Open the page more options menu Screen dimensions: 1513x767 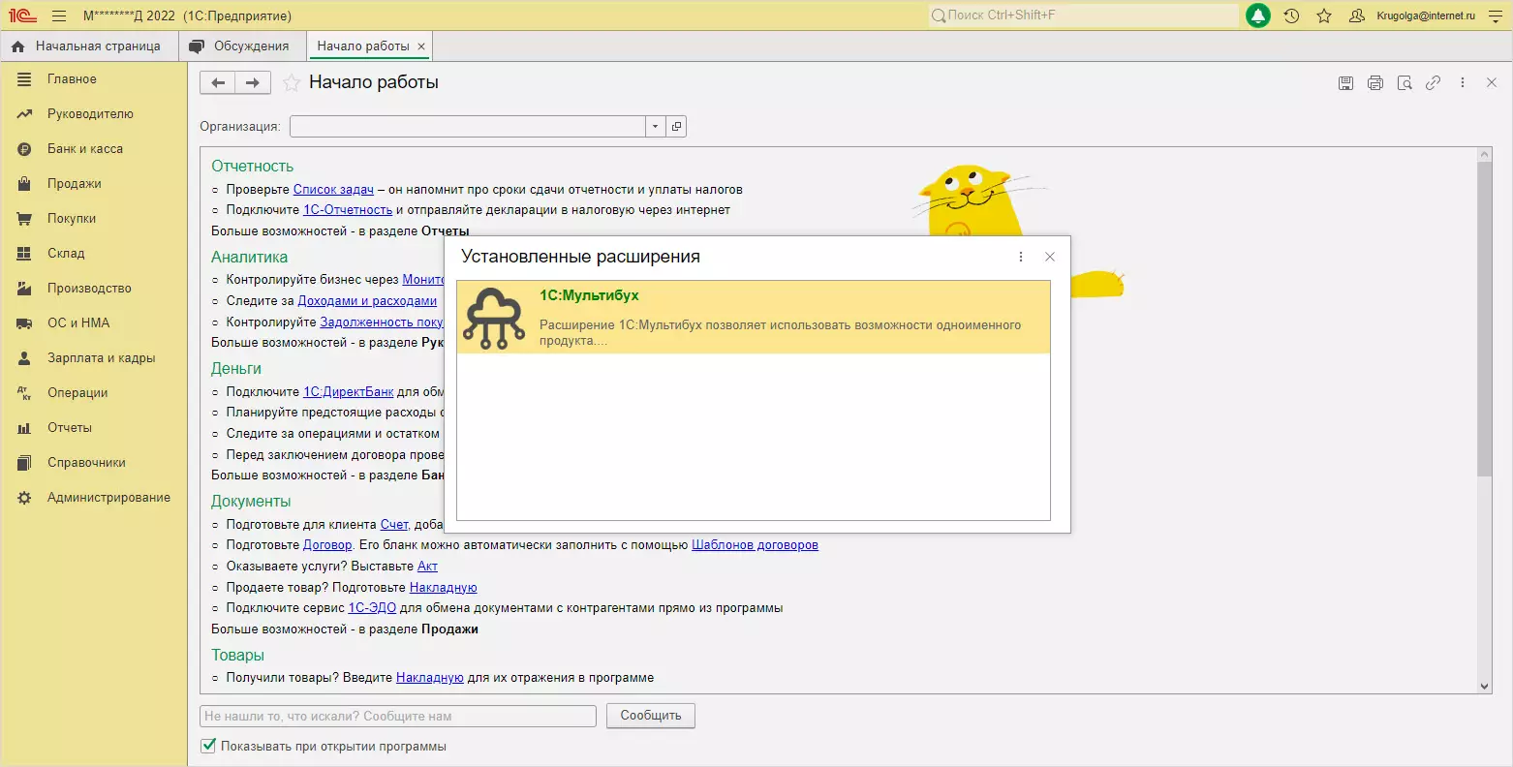(1463, 83)
